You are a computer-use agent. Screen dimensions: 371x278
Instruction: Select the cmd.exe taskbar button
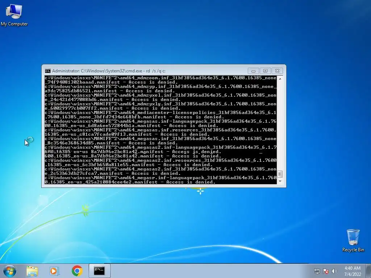[x=99, y=271]
